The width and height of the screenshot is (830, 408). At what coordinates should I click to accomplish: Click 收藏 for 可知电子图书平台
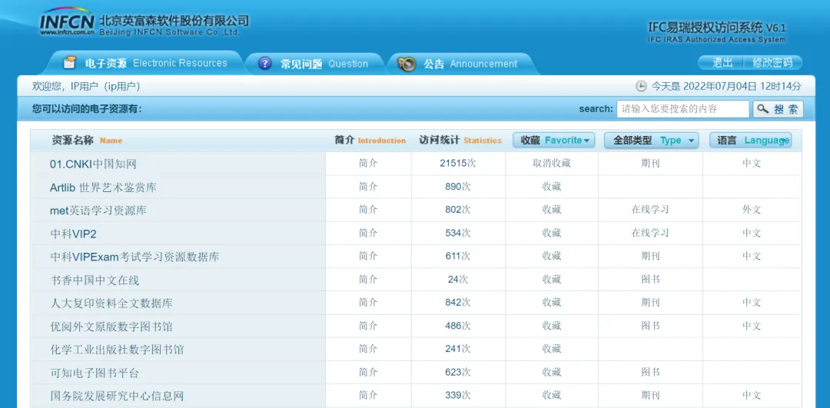pyautogui.click(x=552, y=372)
